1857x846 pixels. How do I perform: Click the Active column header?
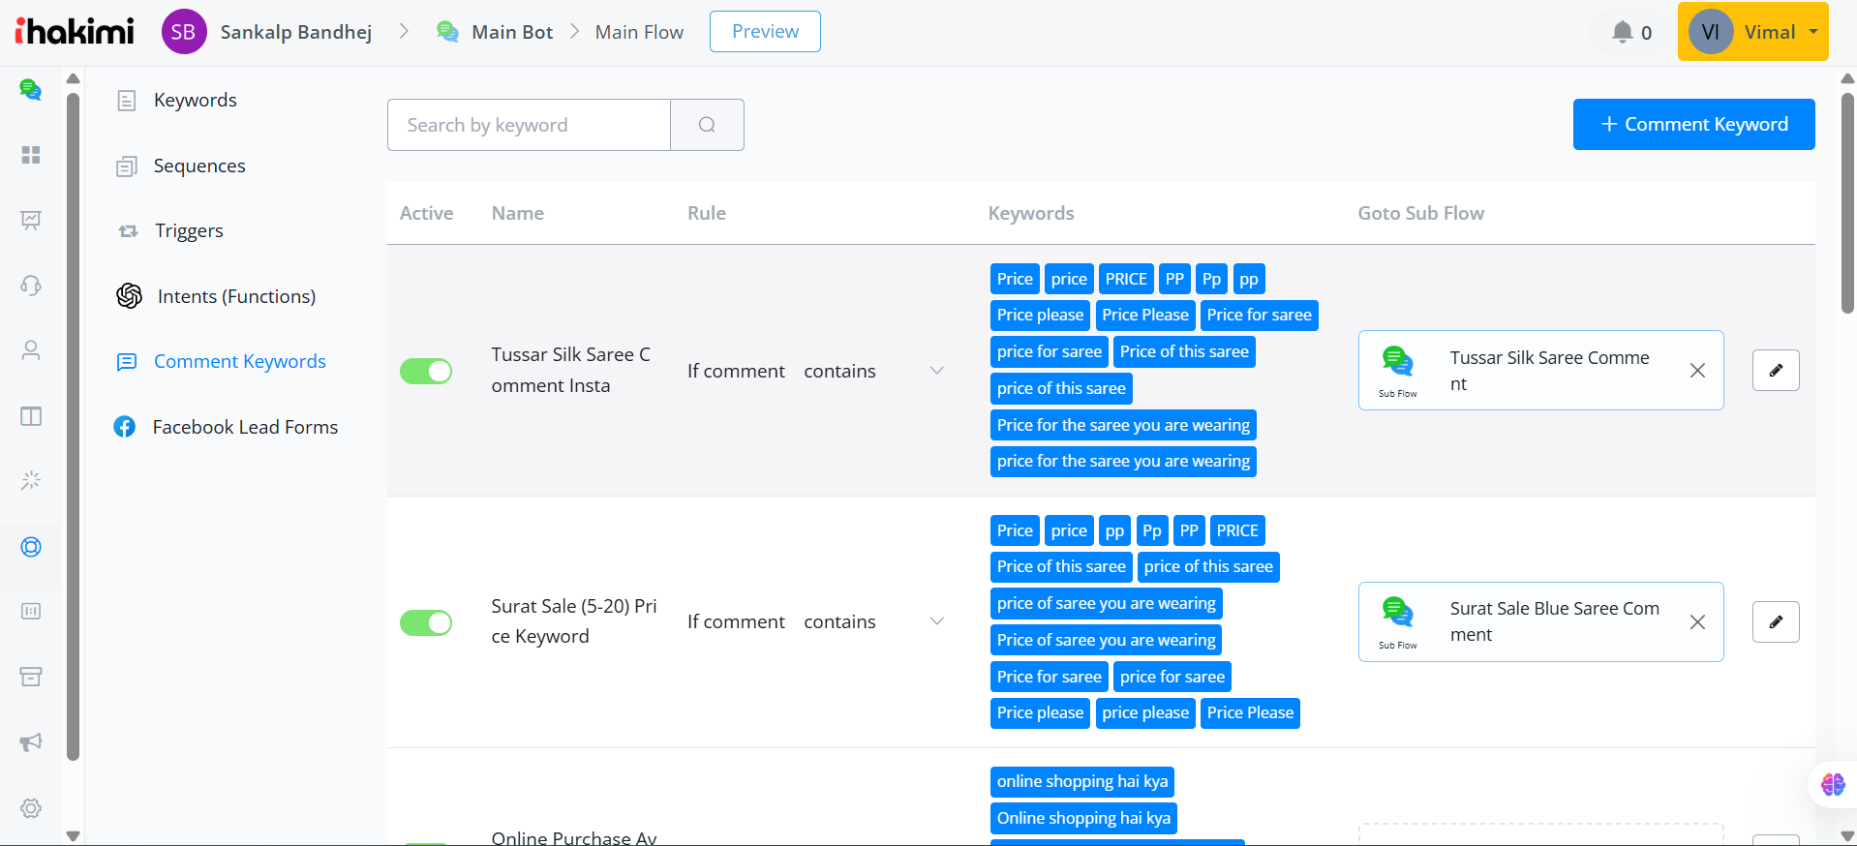pos(426,213)
